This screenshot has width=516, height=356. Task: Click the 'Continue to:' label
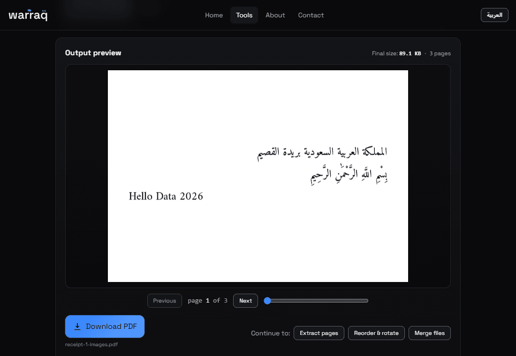click(x=271, y=334)
